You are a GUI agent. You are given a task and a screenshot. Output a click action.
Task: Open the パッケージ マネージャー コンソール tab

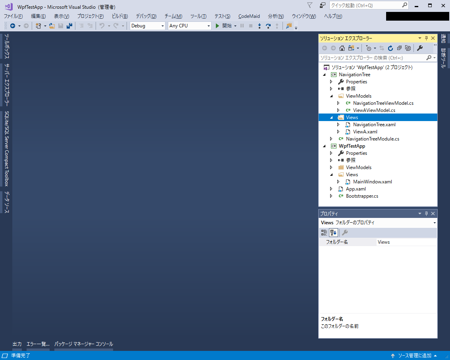coord(83,344)
